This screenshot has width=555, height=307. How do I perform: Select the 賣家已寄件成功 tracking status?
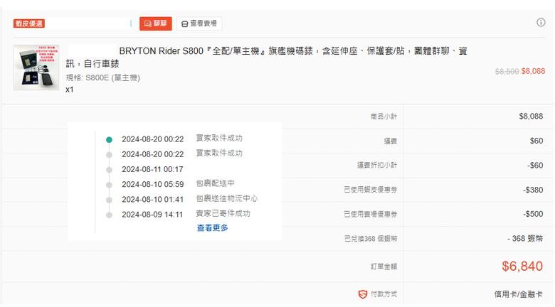coord(223,214)
